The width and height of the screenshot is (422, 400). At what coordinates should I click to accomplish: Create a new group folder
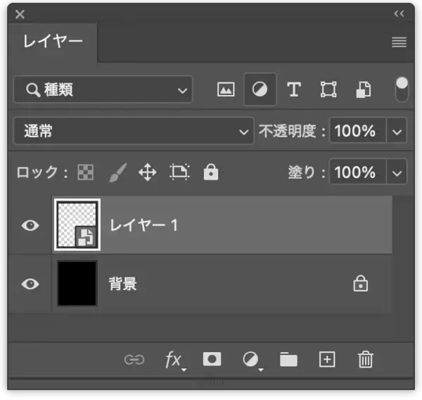tap(288, 359)
